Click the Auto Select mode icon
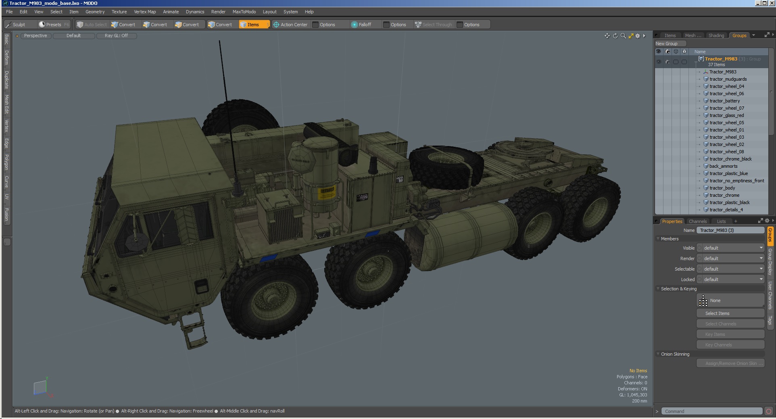 click(80, 25)
